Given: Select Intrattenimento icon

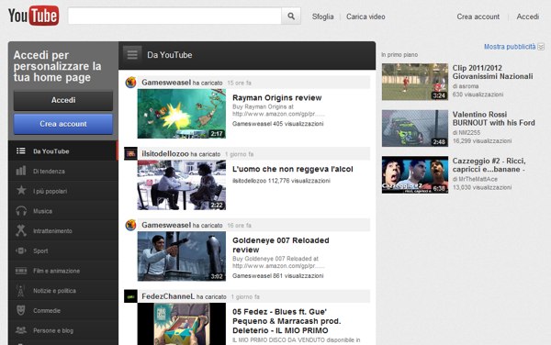Looking at the screenshot, I should point(21,230).
